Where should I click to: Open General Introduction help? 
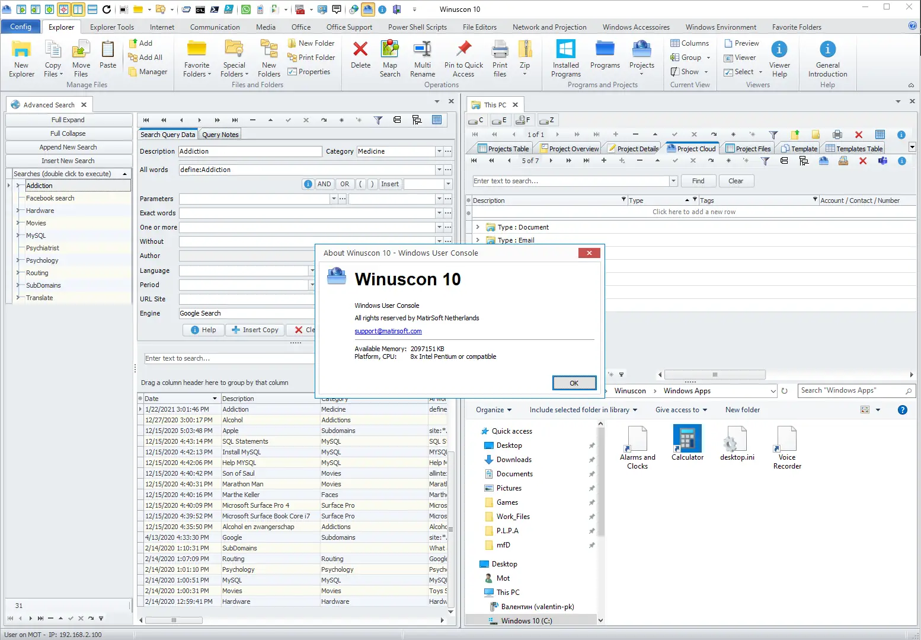[827, 59]
